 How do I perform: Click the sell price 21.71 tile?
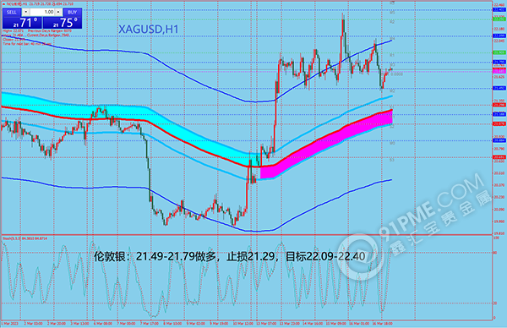[x=22, y=23]
